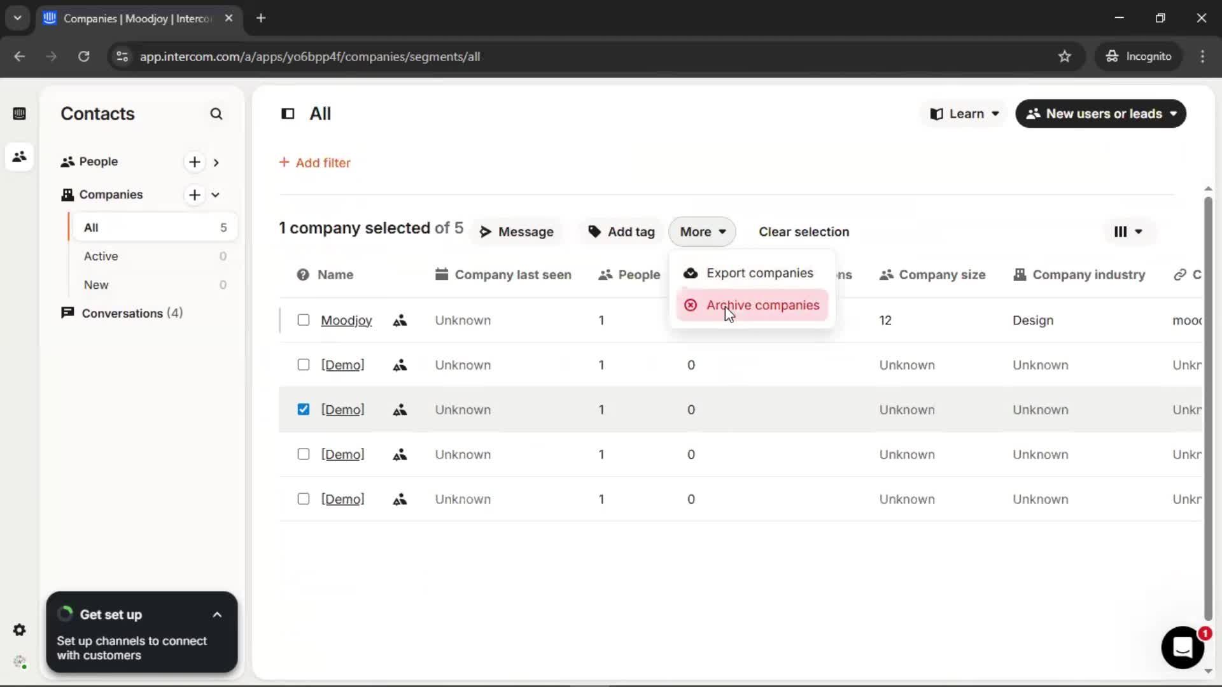
Task: Open tab search dropdown arrow
Action: 18,18
